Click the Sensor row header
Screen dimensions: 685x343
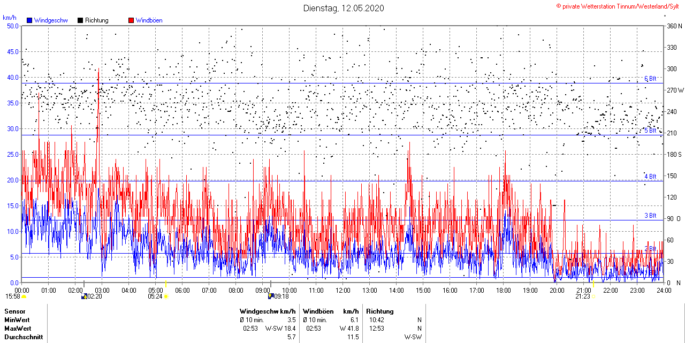[x=14, y=311]
